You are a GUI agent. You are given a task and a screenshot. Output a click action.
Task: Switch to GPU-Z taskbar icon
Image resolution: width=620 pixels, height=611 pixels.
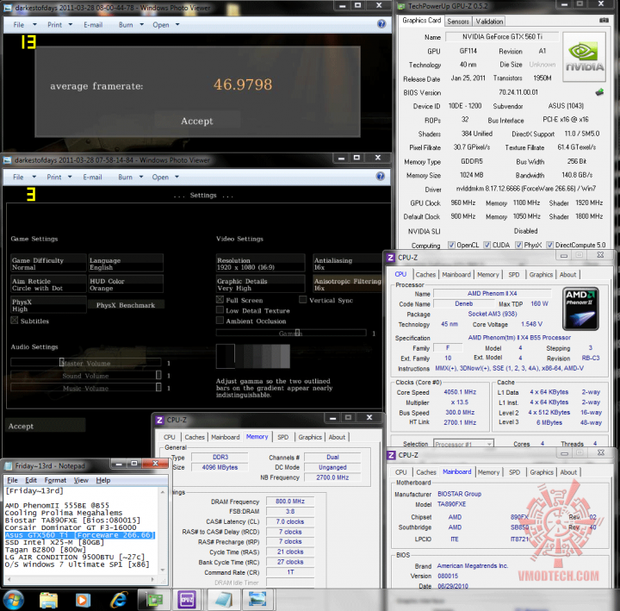point(154,601)
